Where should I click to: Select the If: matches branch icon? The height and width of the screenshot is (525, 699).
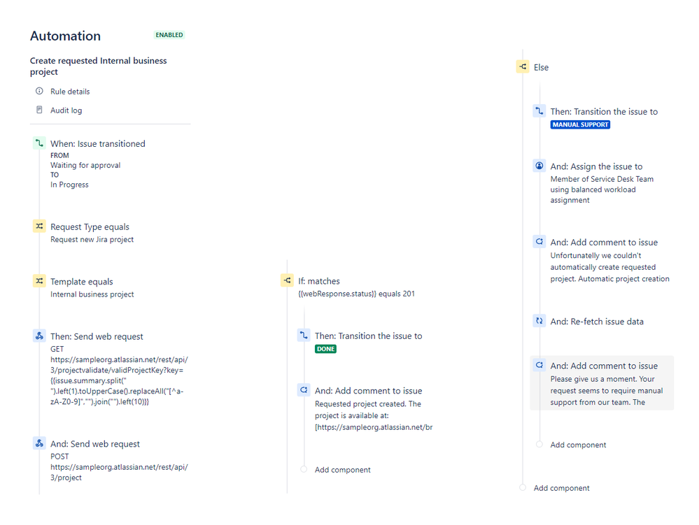pyautogui.click(x=287, y=280)
